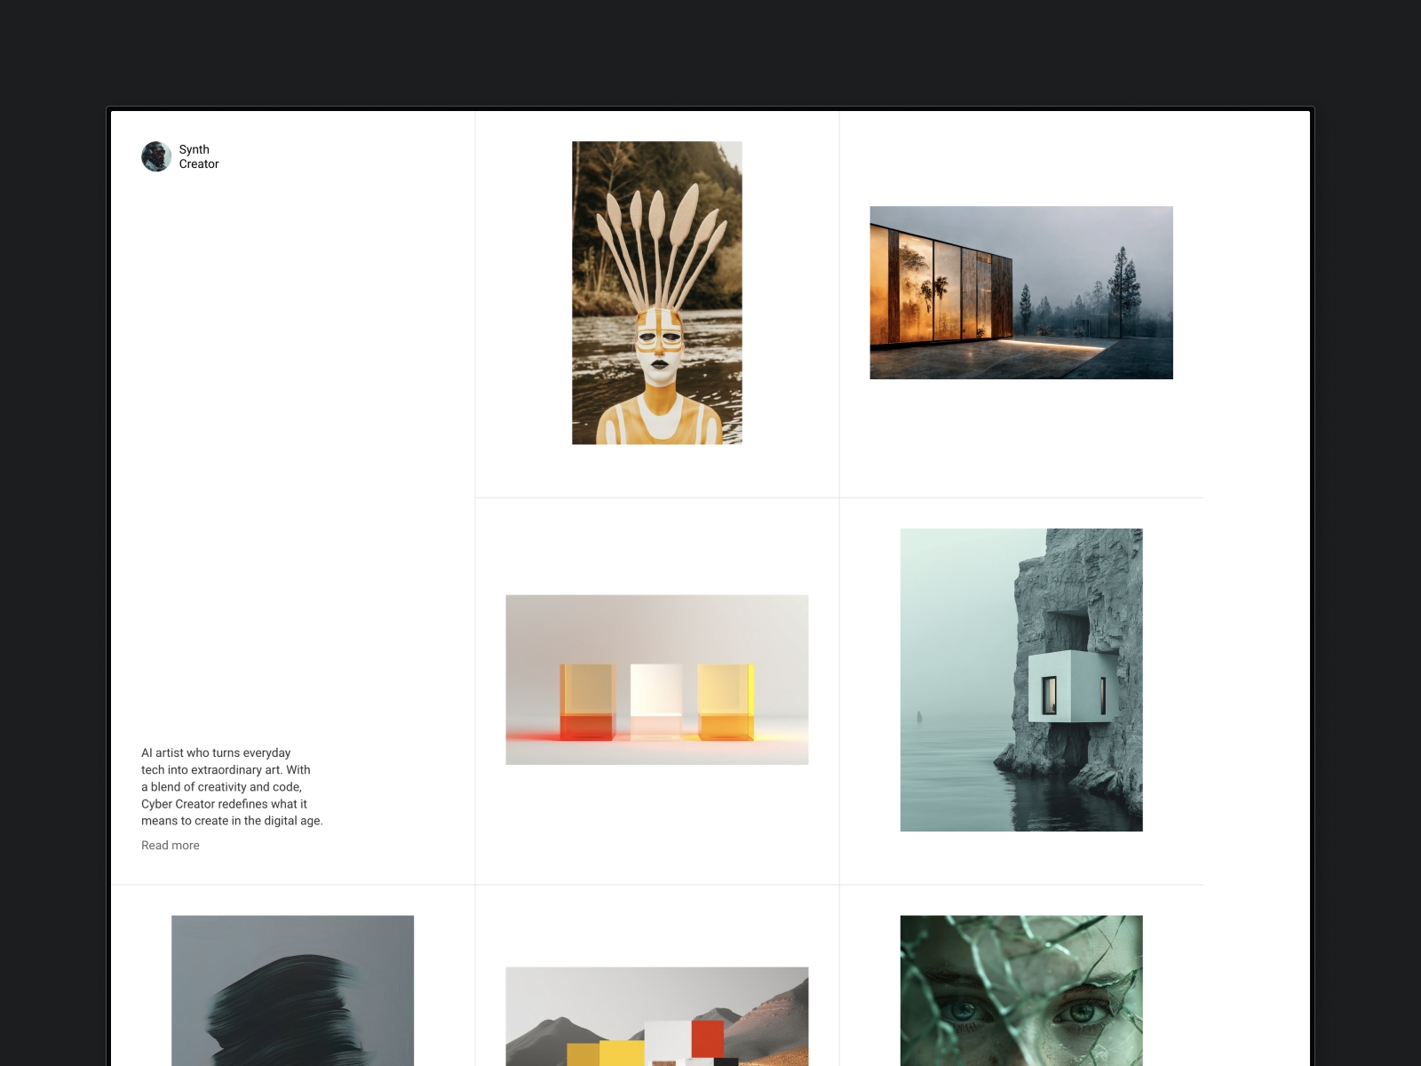Click the Read more link
This screenshot has height=1066, width=1421.
pyautogui.click(x=171, y=845)
